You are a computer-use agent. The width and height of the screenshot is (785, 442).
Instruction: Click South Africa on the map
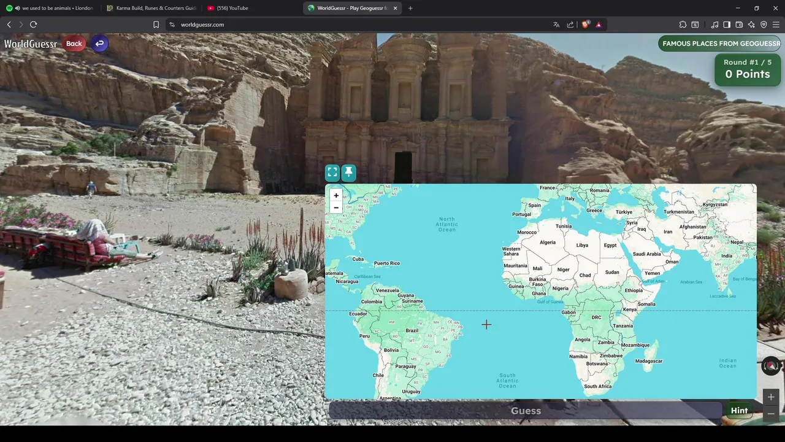tap(598, 386)
